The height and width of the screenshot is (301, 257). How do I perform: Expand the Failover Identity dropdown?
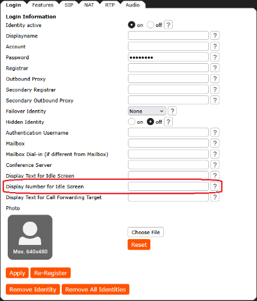pos(147,111)
